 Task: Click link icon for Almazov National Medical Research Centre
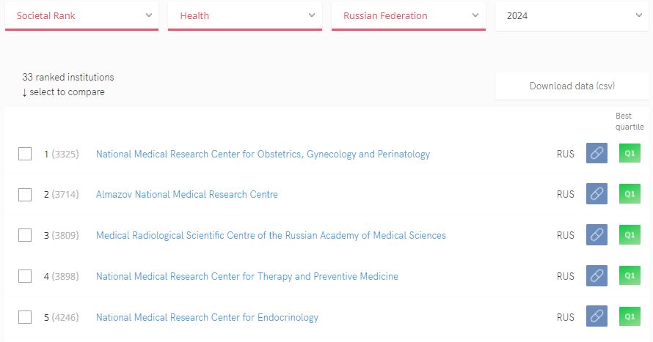597,194
